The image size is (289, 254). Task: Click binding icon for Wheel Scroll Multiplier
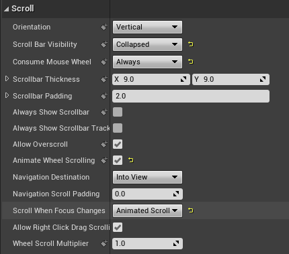click(104, 243)
